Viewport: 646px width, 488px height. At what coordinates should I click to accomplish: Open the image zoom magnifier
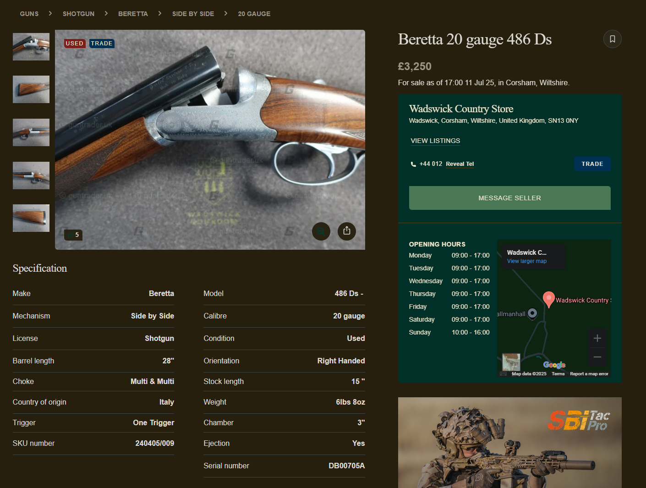(321, 231)
